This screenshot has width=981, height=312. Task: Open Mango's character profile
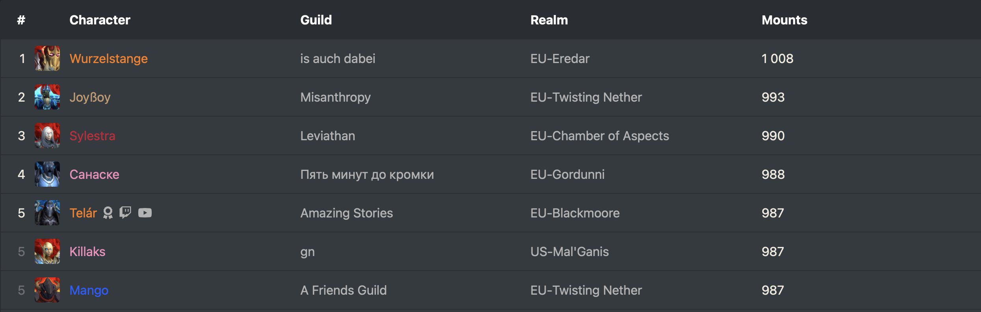(89, 290)
